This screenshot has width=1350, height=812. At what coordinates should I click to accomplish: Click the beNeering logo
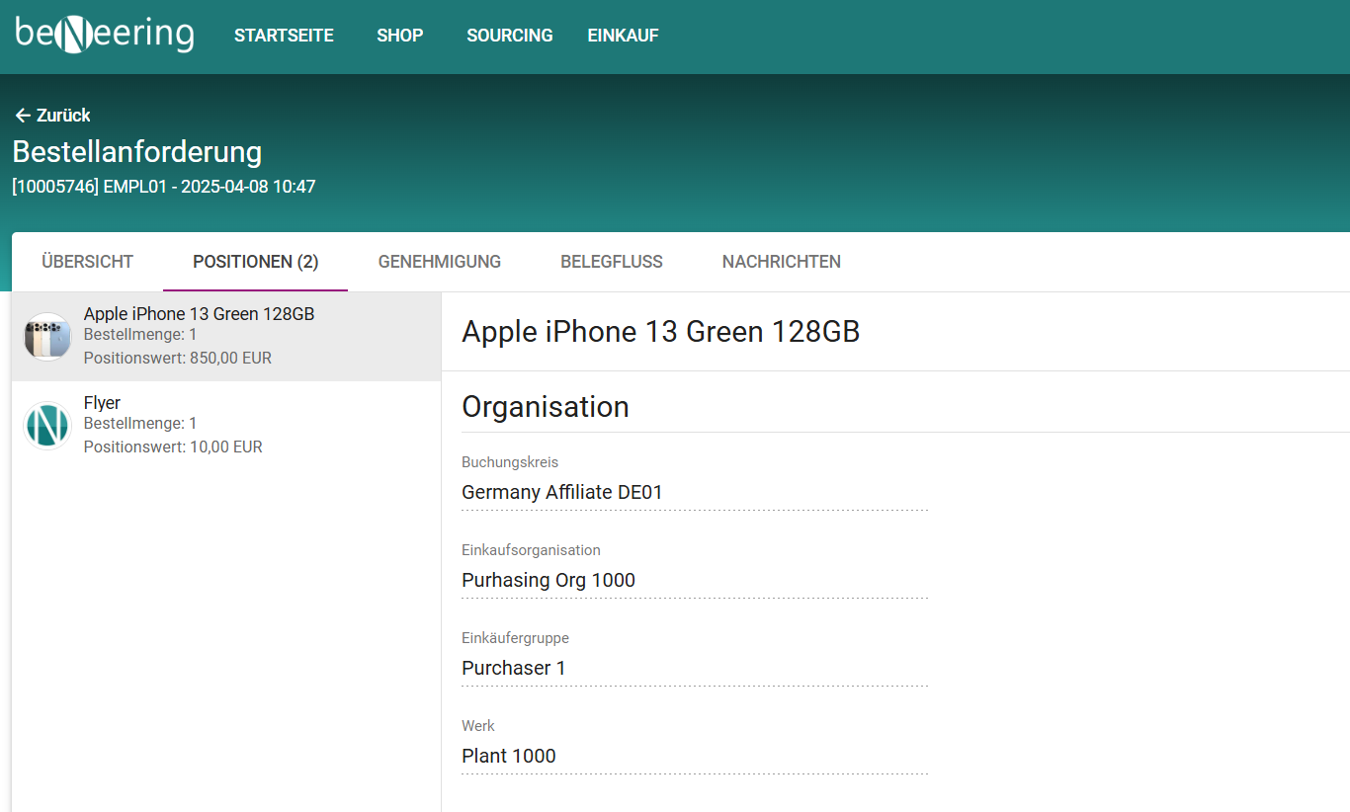(105, 35)
